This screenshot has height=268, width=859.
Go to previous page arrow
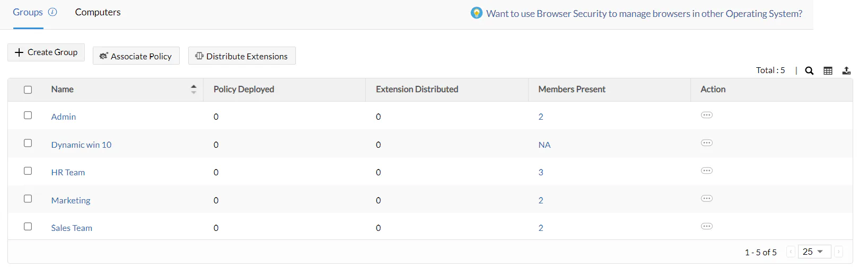(791, 252)
